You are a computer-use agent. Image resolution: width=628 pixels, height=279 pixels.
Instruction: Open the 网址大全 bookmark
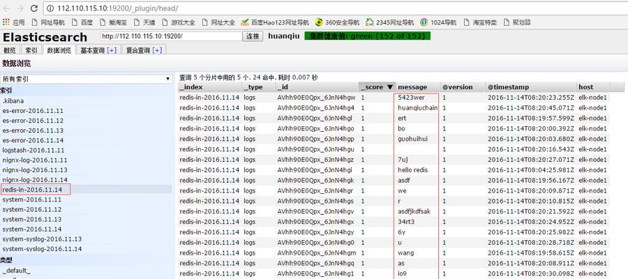[219, 22]
